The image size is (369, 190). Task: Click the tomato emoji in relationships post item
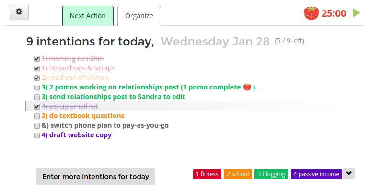(247, 87)
